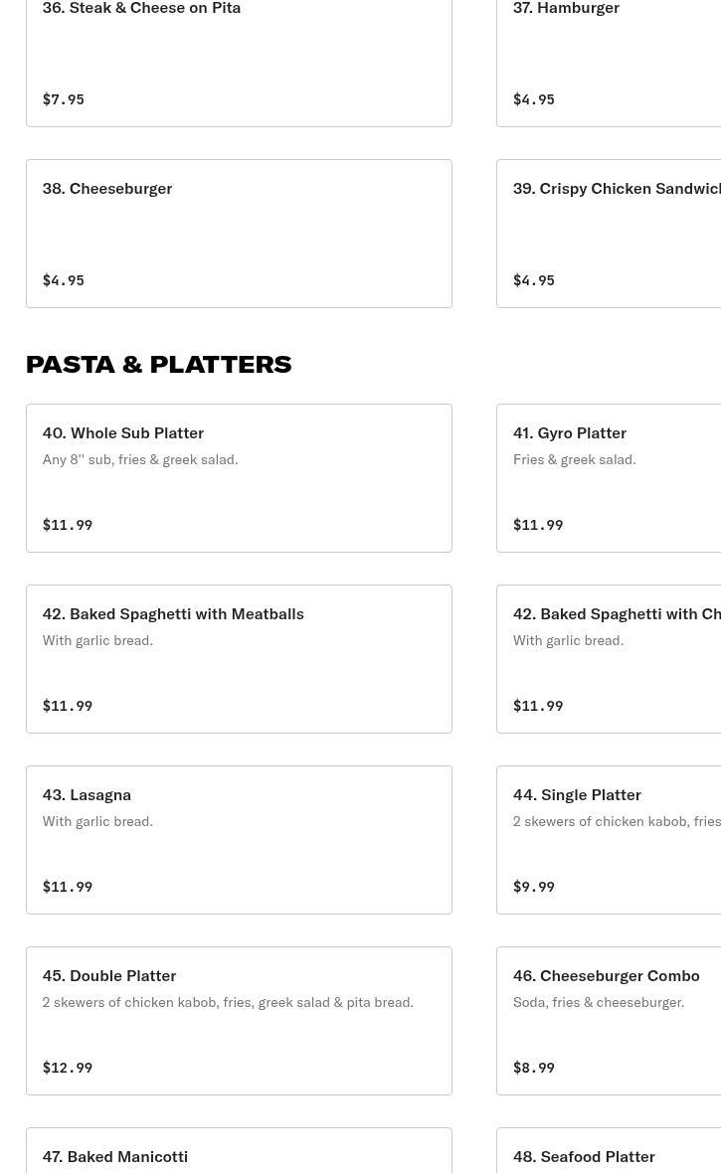Viewport: 721px width, 1173px height.
Task: Open the 47. Baked Manicotti item
Action: click(x=239, y=1155)
